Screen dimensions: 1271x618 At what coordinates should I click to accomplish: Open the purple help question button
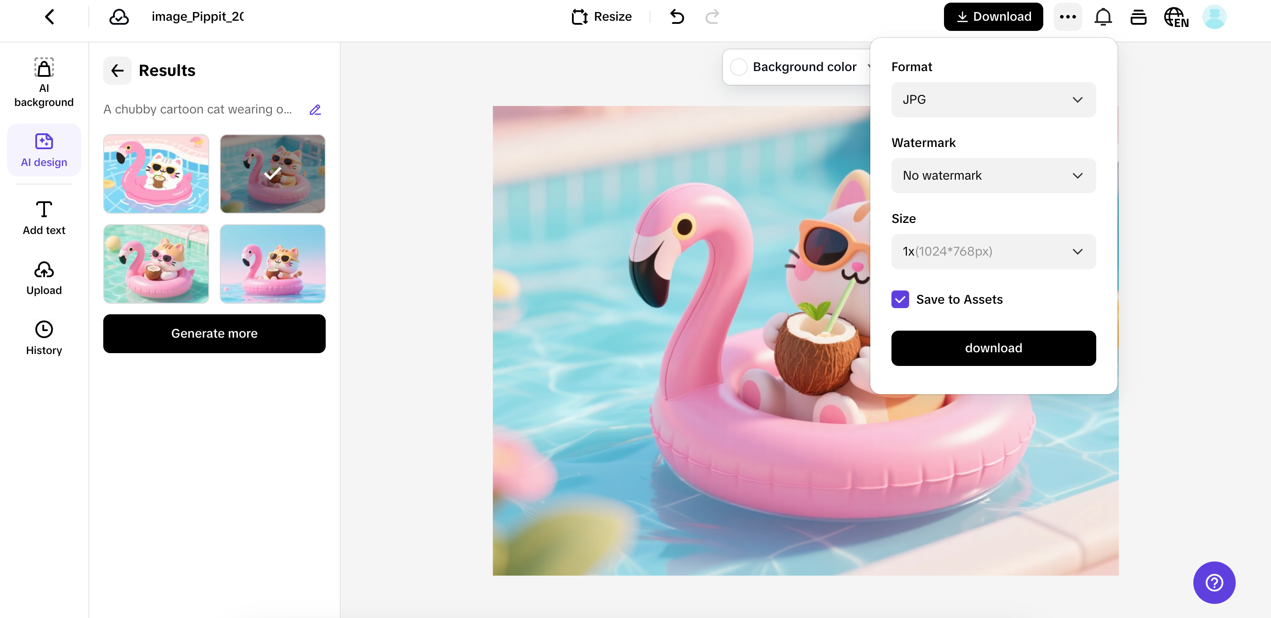point(1214,582)
